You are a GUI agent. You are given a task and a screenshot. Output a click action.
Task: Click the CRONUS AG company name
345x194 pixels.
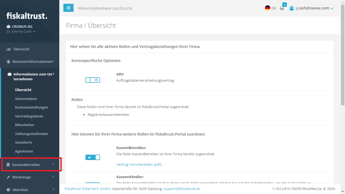pos(22,26)
